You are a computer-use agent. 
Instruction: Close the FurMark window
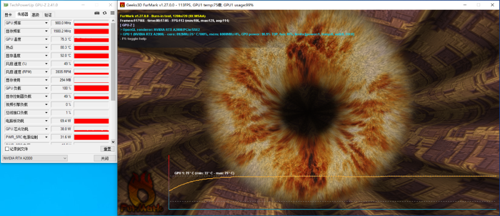coord(492,5)
